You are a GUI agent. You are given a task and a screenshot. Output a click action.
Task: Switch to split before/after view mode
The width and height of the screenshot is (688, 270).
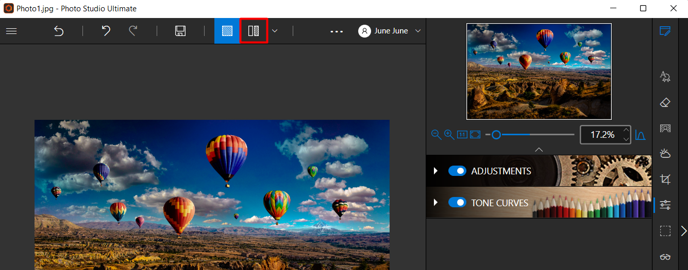254,31
